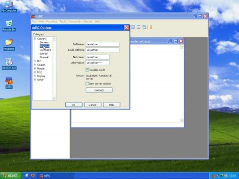Click the tile vertical toolbar icon in mIRC
Image resolution: width=239 pixels, height=179 pixels.
[x=138, y=27]
